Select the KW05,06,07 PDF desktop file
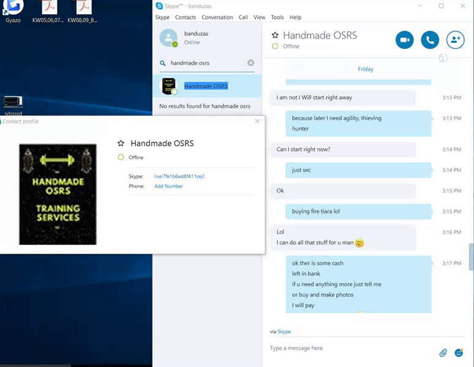 click(x=48, y=12)
